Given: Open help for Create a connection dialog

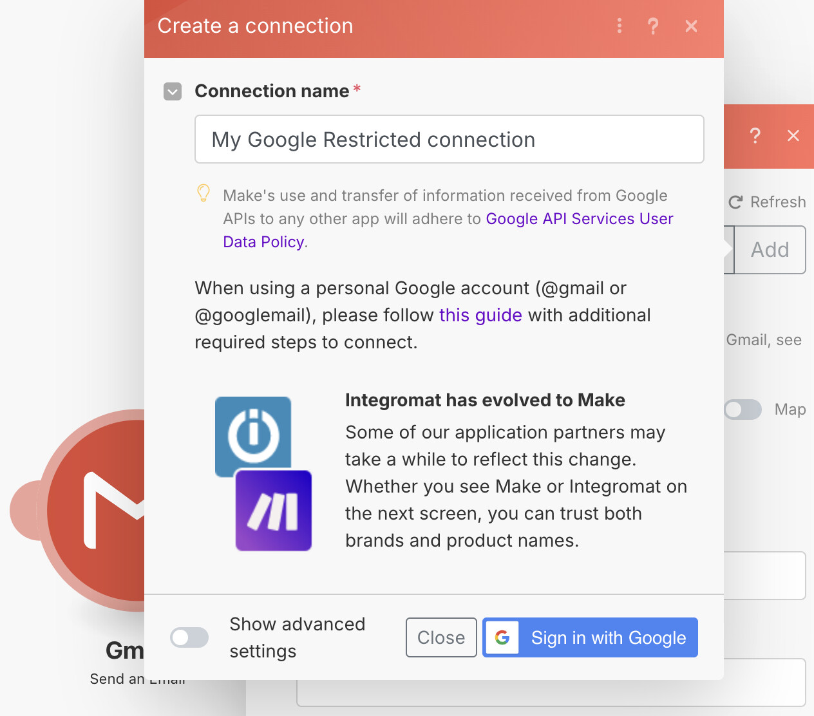Looking at the screenshot, I should tap(653, 26).
